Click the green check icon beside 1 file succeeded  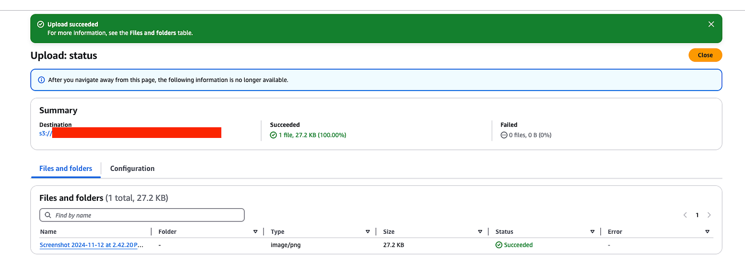click(x=274, y=135)
